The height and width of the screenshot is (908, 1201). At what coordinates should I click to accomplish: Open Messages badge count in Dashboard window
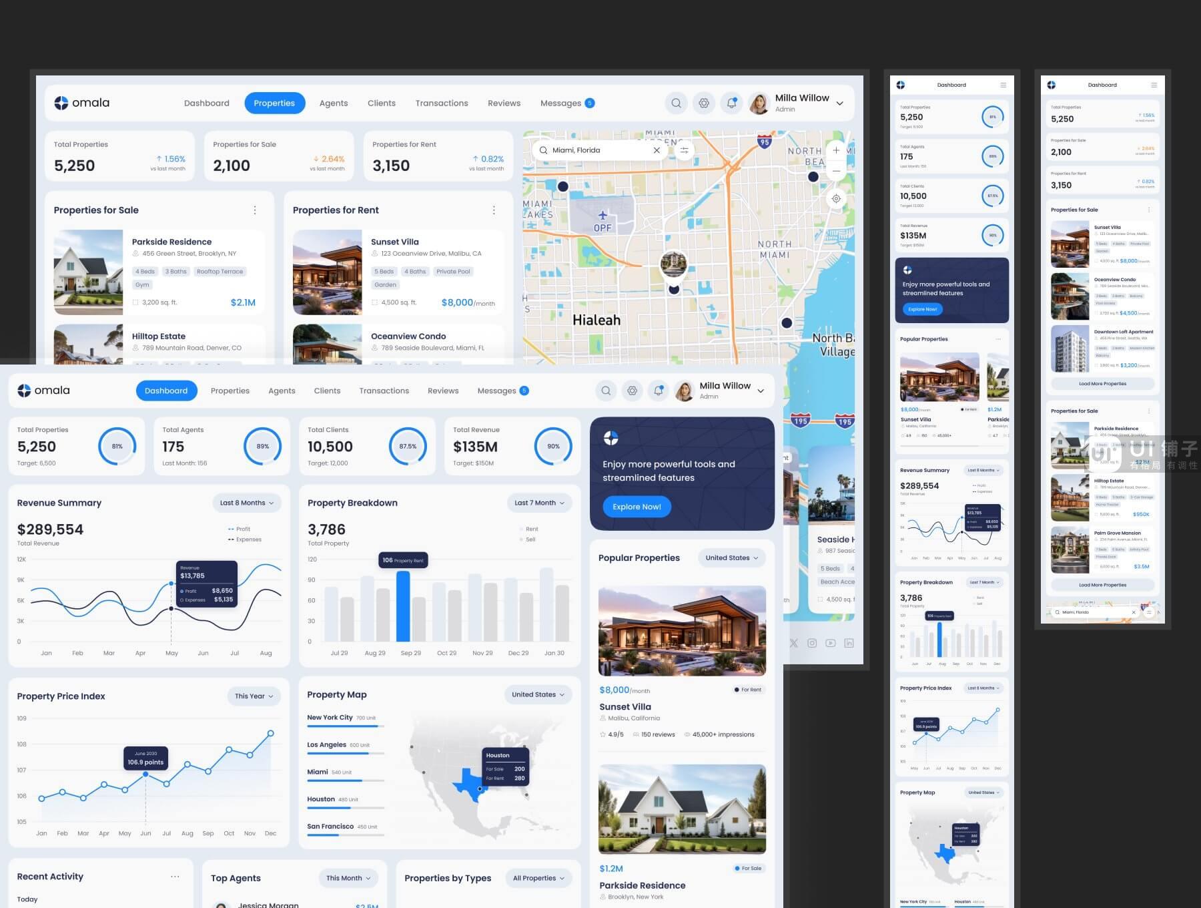[x=524, y=391]
